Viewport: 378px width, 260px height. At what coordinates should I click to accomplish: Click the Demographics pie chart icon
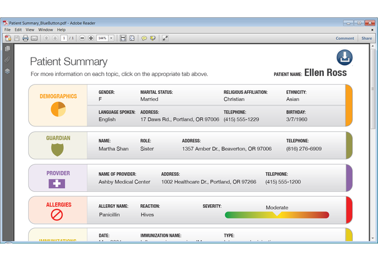point(58,109)
